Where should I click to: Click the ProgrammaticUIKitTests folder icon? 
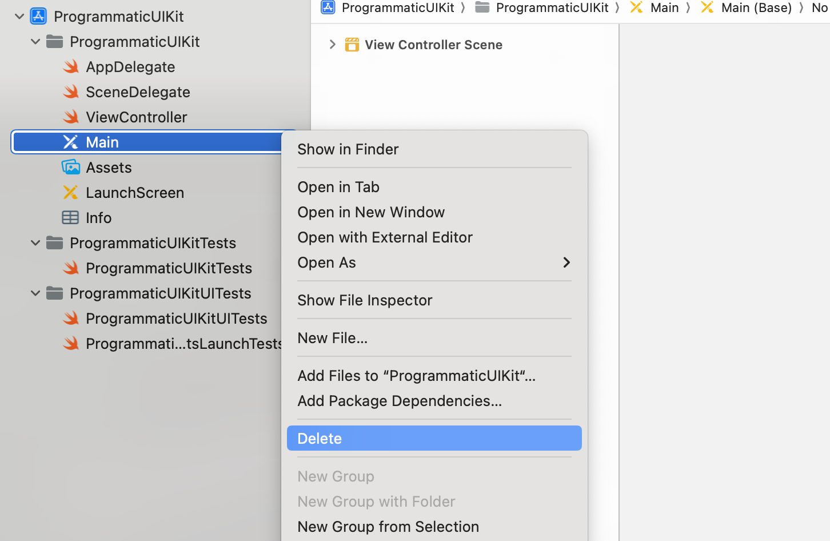tap(55, 243)
